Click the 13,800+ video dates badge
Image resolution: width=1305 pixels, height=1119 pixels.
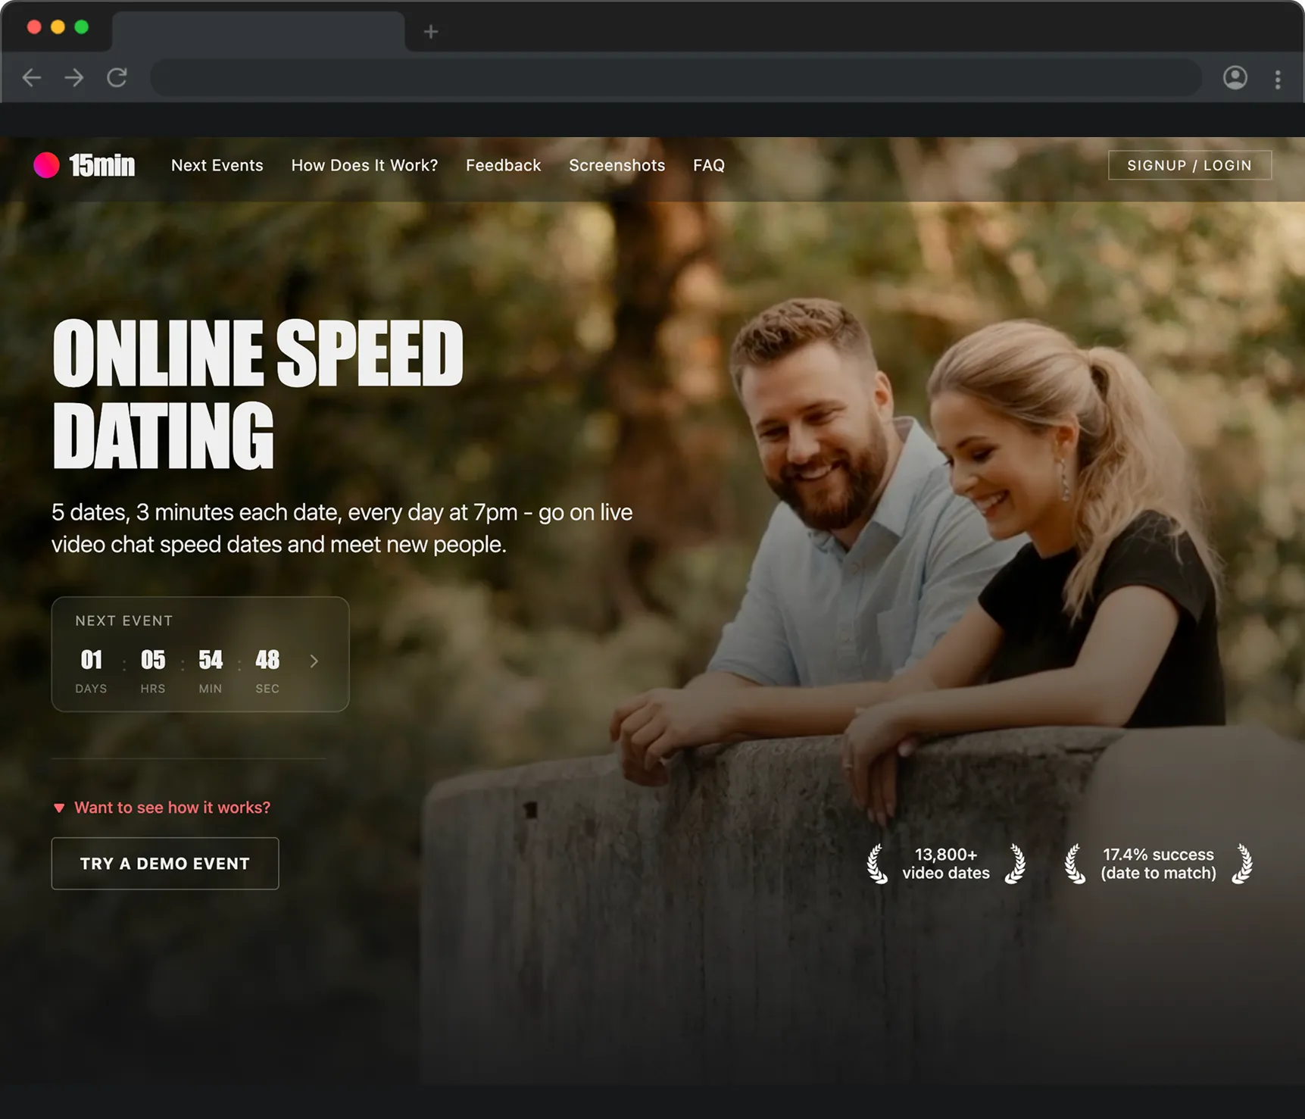click(946, 864)
